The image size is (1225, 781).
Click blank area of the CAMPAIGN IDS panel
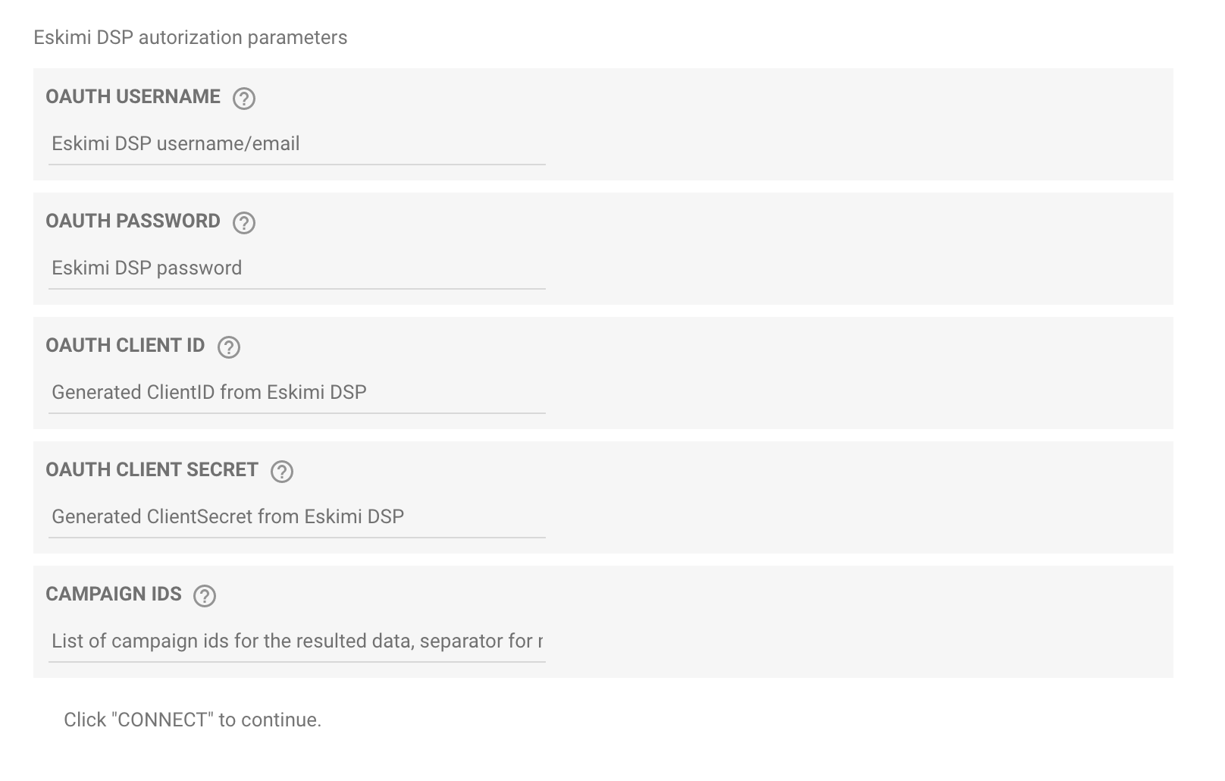857,622
